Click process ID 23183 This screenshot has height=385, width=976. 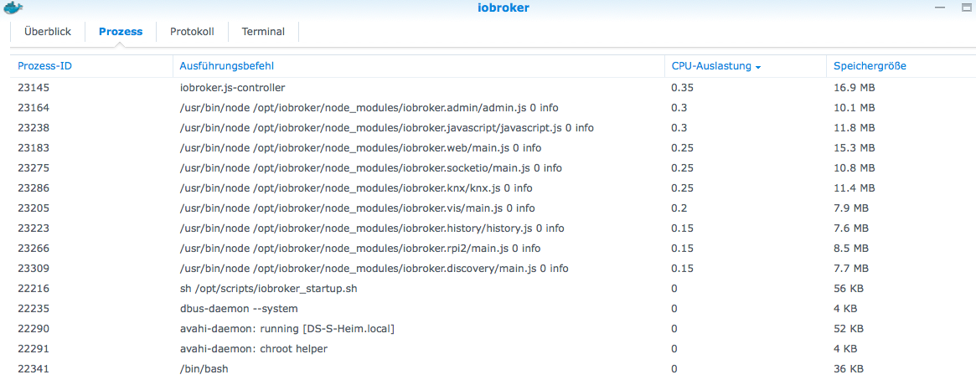pyautogui.click(x=34, y=148)
